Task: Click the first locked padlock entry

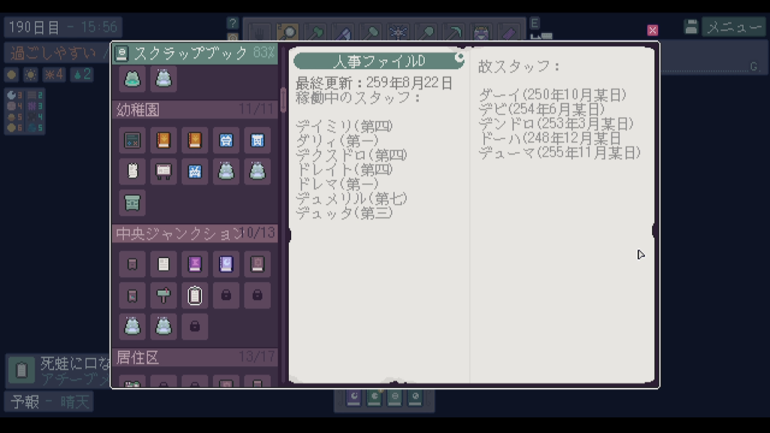Action: pyautogui.click(x=226, y=295)
